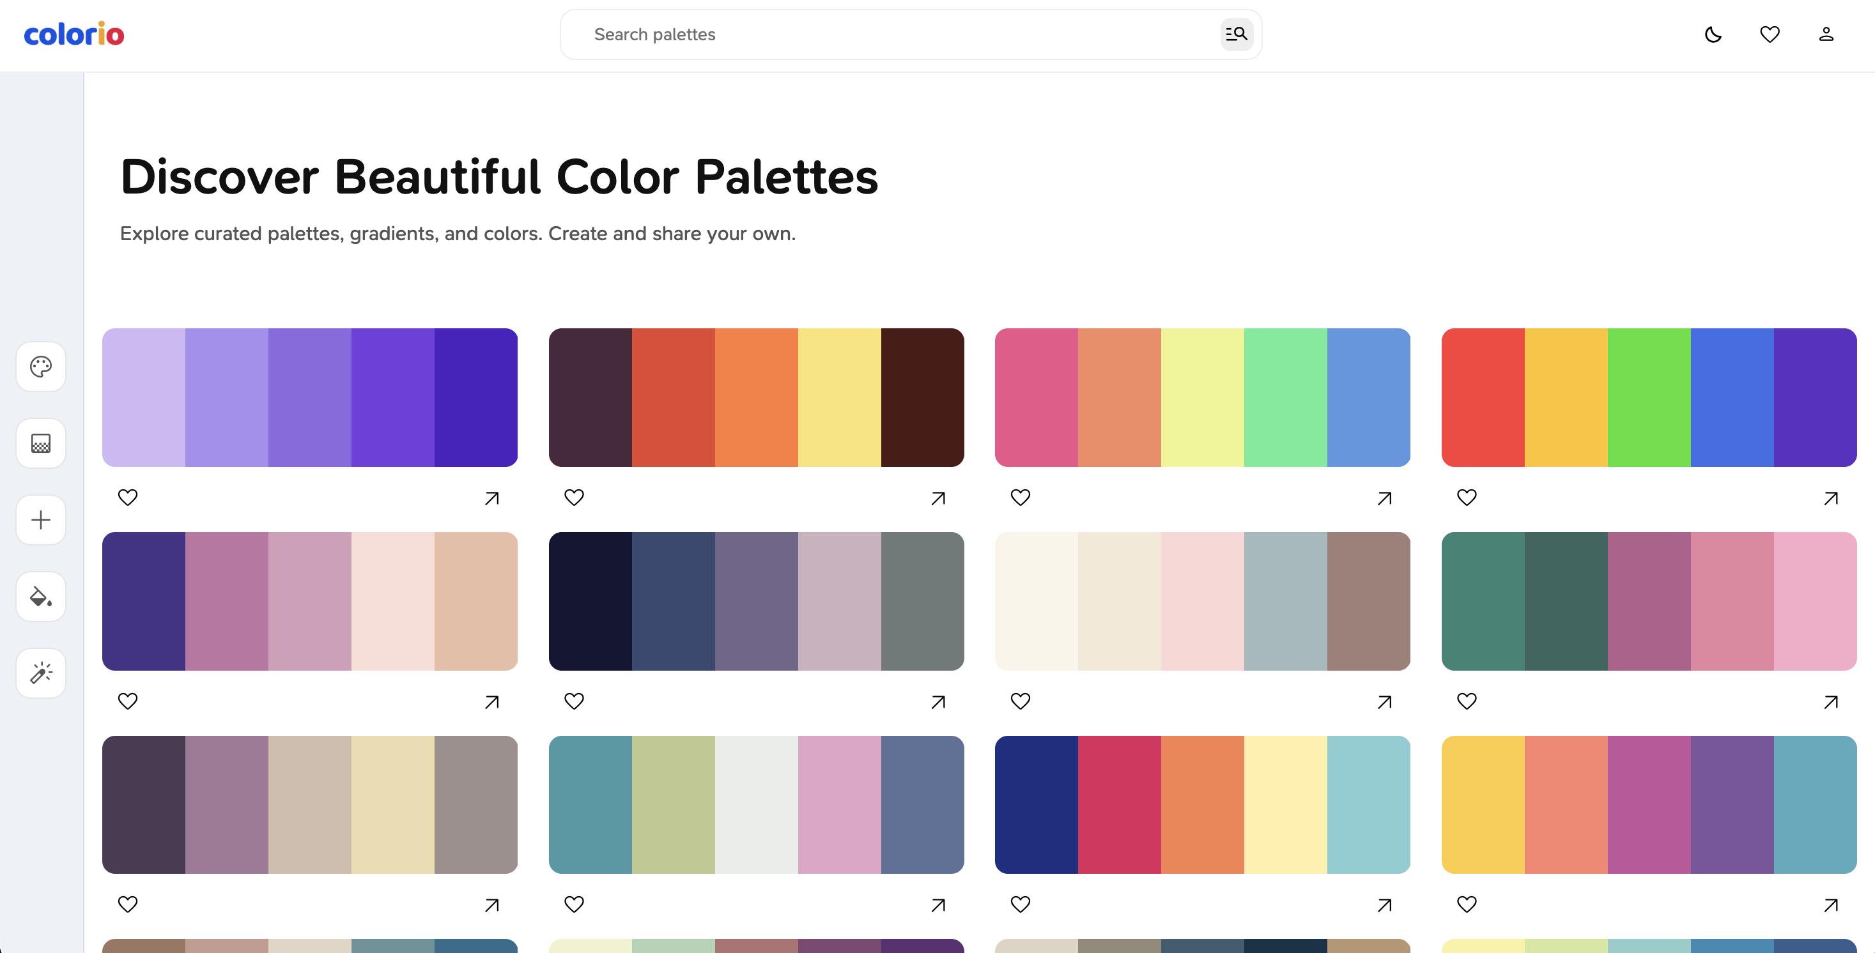Viewport: 1875px width, 953px height.
Task: Click the bright green swatch in rainbow palette
Action: (x=1649, y=397)
